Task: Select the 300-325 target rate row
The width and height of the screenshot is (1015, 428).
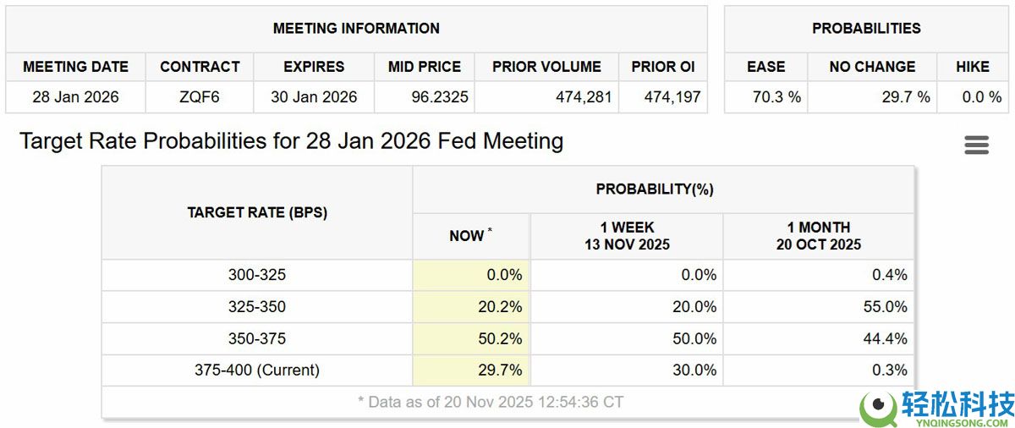Action: [x=257, y=275]
